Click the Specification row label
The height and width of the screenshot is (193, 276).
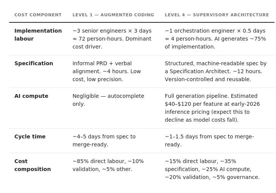(34, 63)
